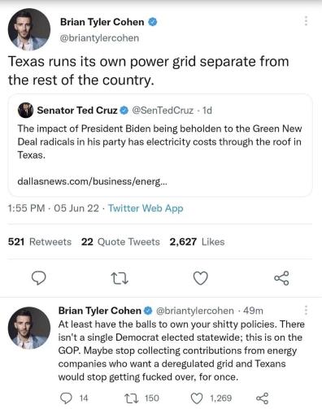
Task: Open Senator Ted Cruz's small avatar
Action: 25,110
